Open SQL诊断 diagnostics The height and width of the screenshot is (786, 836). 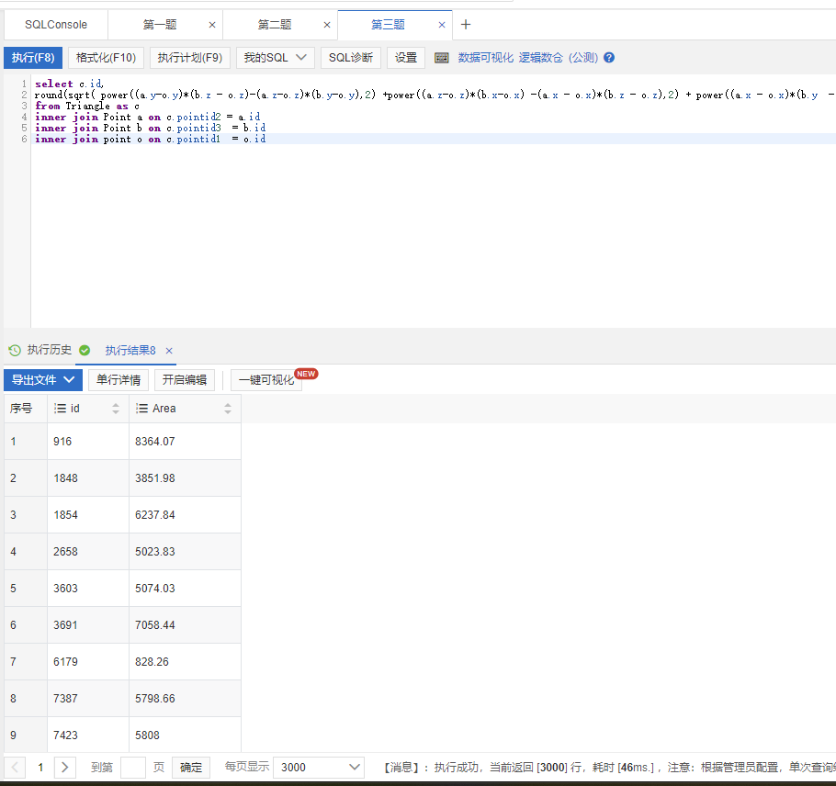pyautogui.click(x=351, y=58)
